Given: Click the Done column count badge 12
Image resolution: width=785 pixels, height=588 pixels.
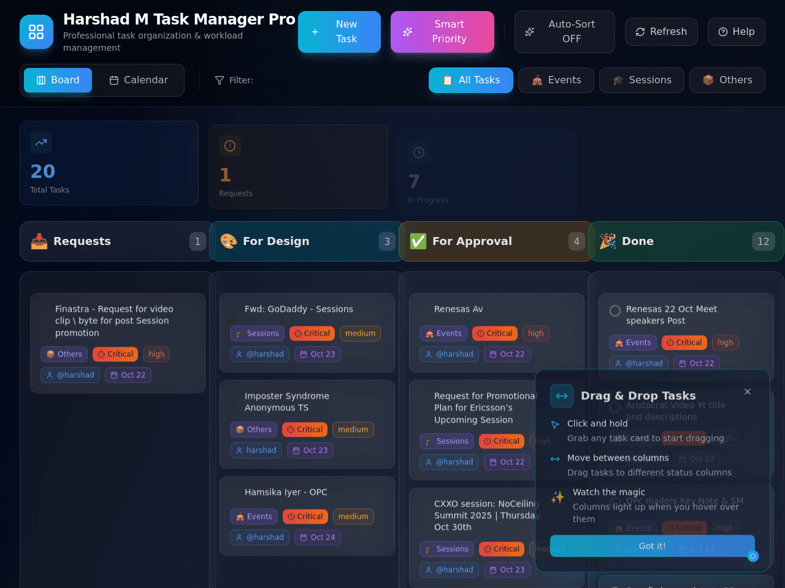Looking at the screenshot, I should 764,241.
